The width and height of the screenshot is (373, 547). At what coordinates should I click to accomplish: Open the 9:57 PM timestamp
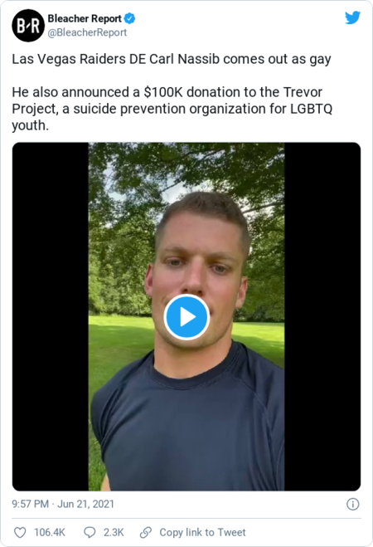coord(31,504)
